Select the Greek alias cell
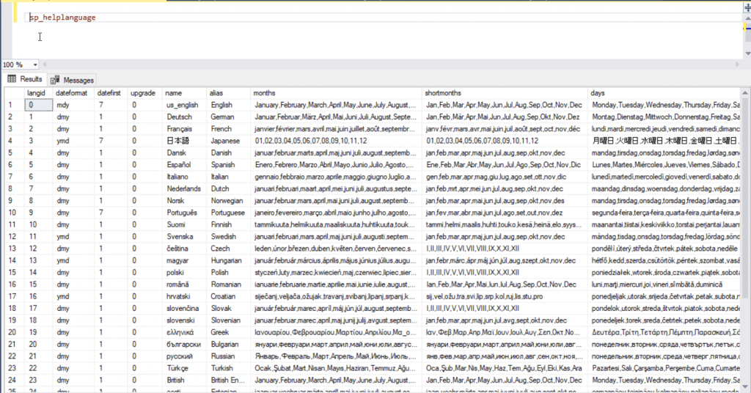This screenshot has width=751, height=393. click(x=229, y=332)
